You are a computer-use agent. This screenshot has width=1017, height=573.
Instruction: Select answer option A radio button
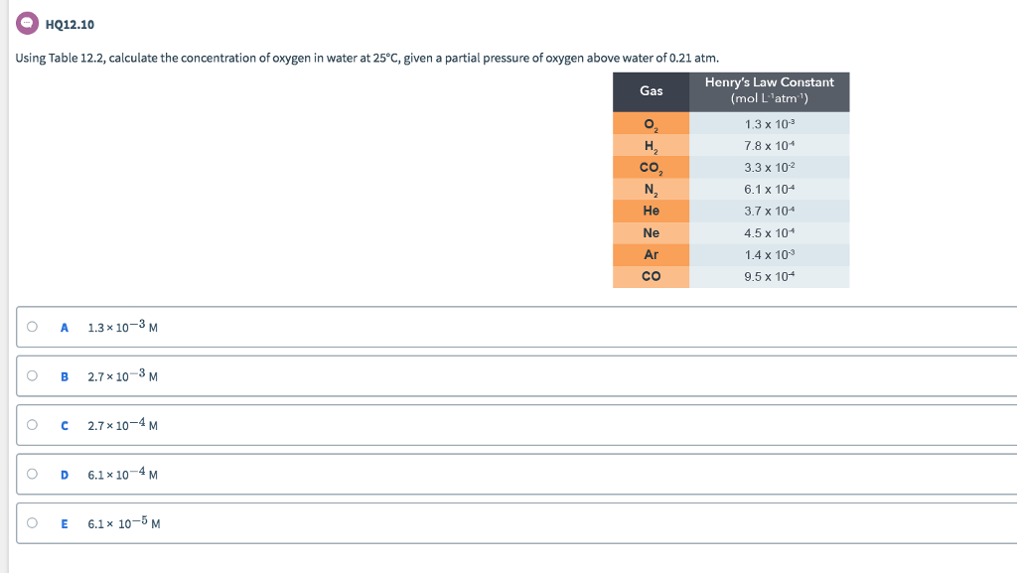click(x=31, y=326)
